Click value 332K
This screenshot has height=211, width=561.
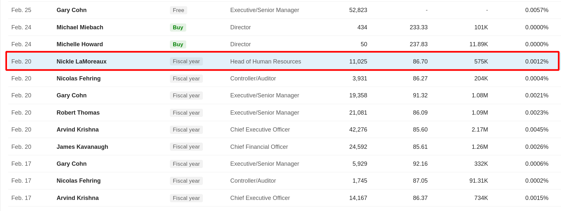click(x=481, y=164)
